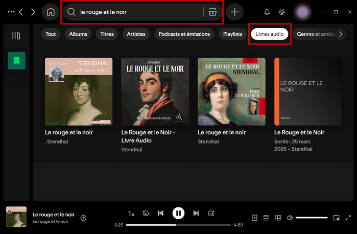
Task: Open the queue view
Action: click(266, 218)
